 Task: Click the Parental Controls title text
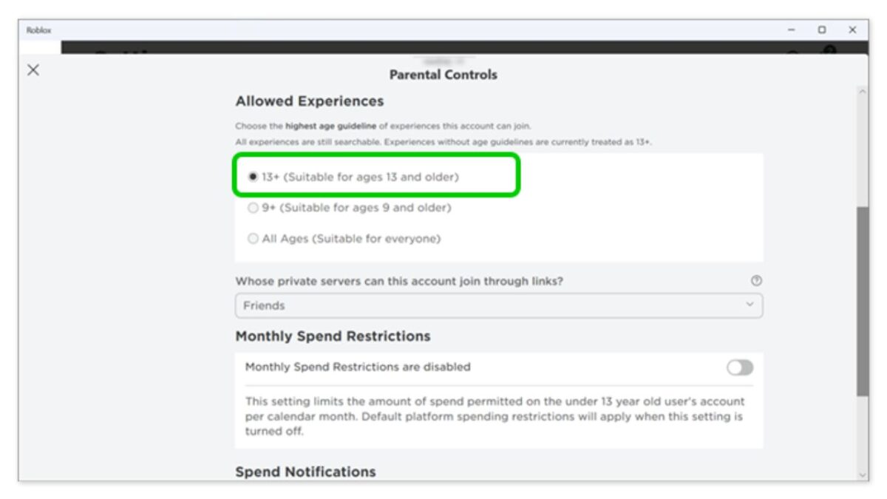pyautogui.click(x=443, y=75)
